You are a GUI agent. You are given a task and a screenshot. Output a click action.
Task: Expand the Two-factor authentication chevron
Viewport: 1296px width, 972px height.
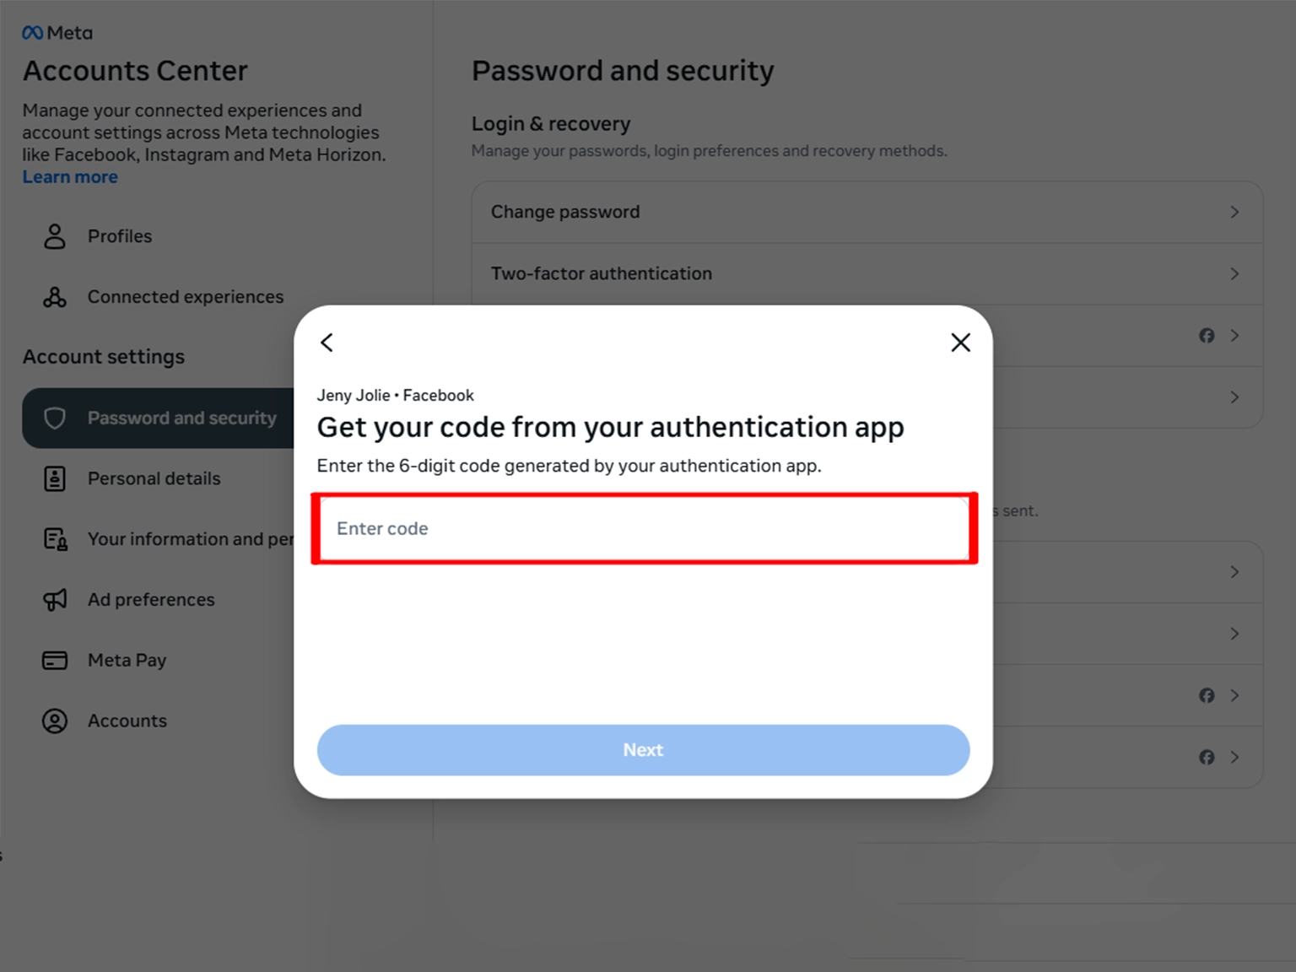(x=1234, y=274)
